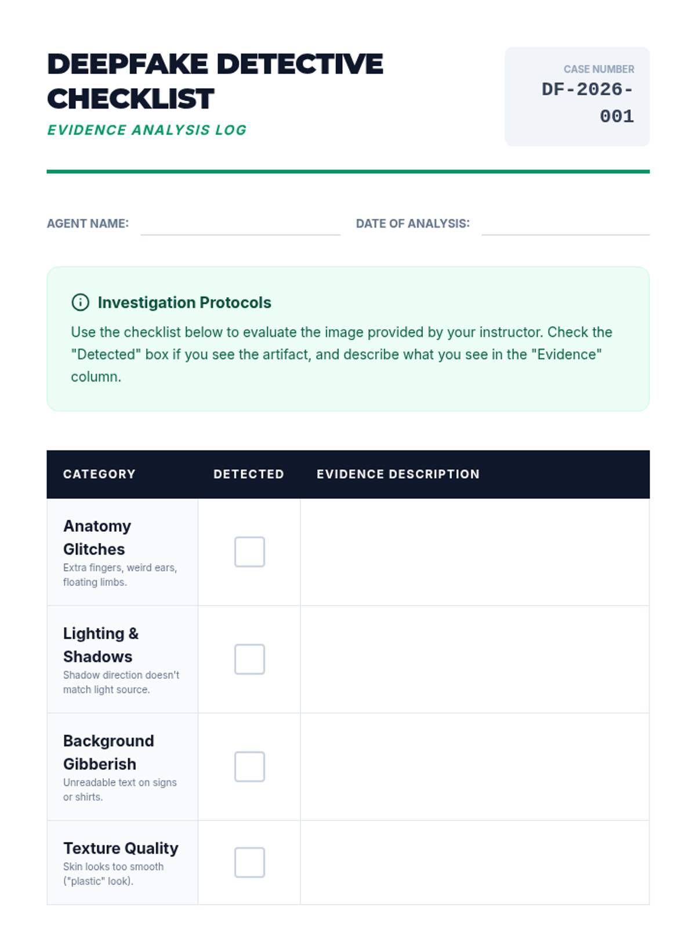Select the Texture Quality category label
Viewport: 696px width, 929px height.
pyautogui.click(x=121, y=848)
